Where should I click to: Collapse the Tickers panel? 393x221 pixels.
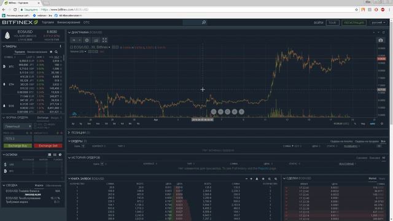(4, 47)
